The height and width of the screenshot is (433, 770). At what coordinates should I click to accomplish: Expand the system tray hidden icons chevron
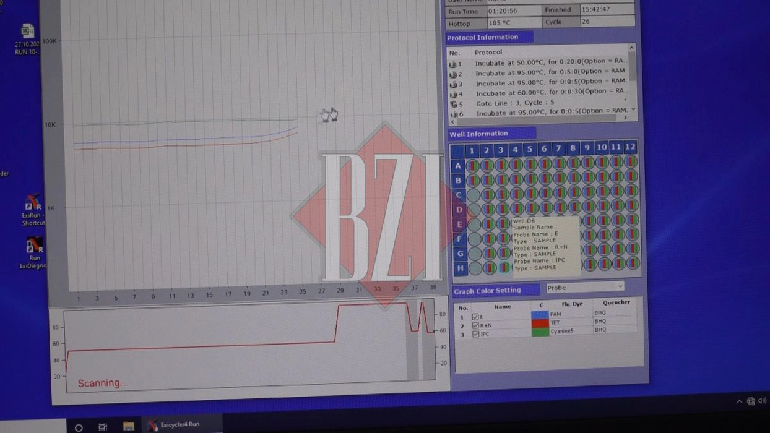pyautogui.click(x=739, y=401)
